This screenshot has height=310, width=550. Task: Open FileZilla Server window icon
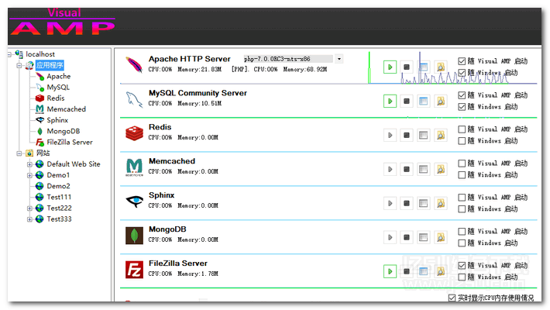pyautogui.click(x=424, y=271)
